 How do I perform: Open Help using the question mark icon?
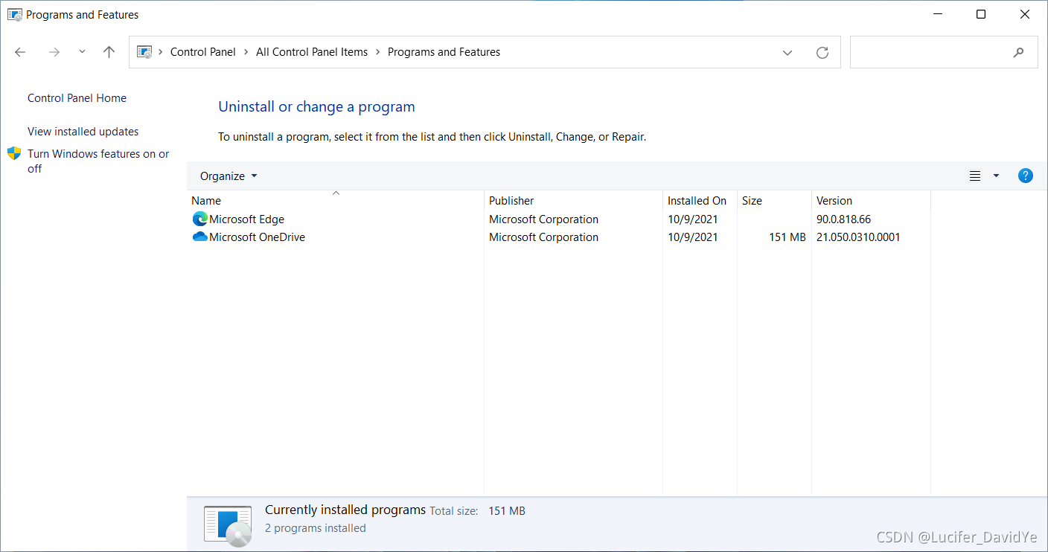[1025, 176]
